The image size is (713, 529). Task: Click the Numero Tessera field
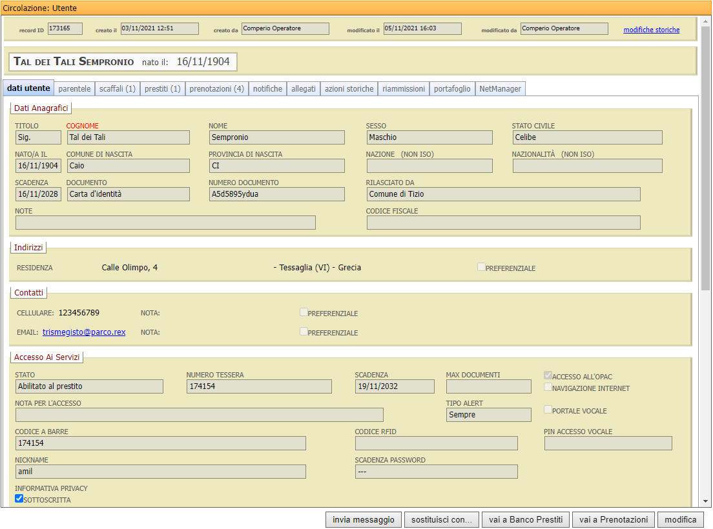click(x=258, y=386)
